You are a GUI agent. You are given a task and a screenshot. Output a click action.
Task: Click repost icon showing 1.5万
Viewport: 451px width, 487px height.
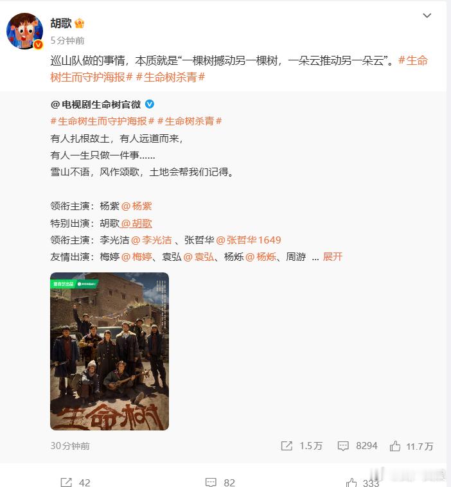point(287,446)
